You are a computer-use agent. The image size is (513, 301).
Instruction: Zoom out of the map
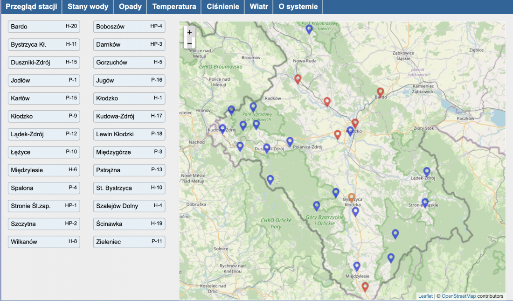189,43
